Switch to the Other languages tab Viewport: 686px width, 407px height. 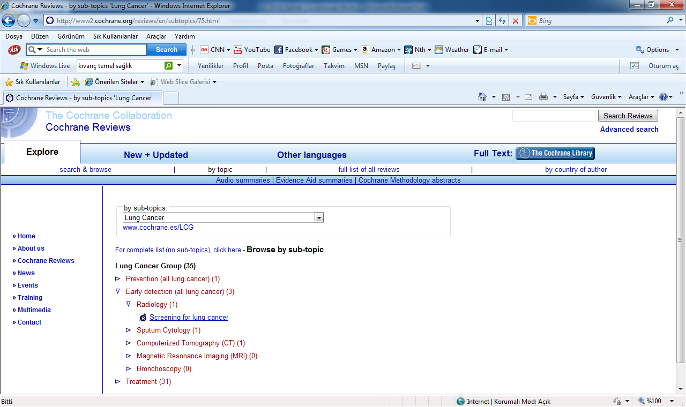click(312, 155)
